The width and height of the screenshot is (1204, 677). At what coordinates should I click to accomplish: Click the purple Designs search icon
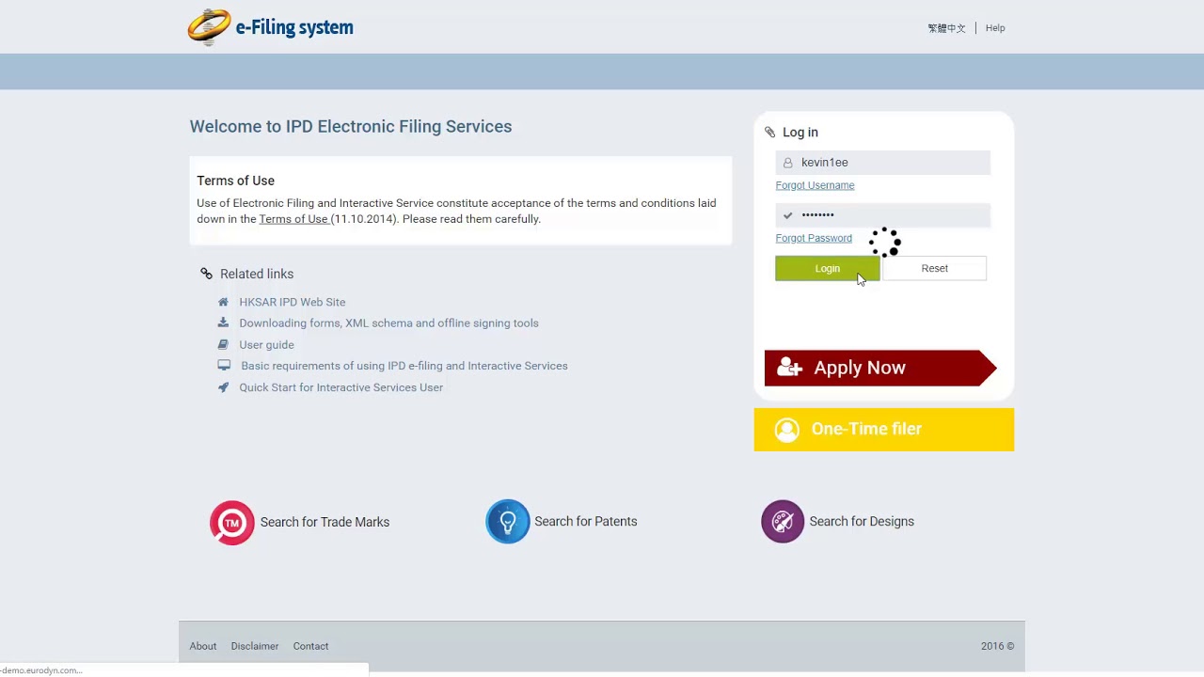[783, 522]
